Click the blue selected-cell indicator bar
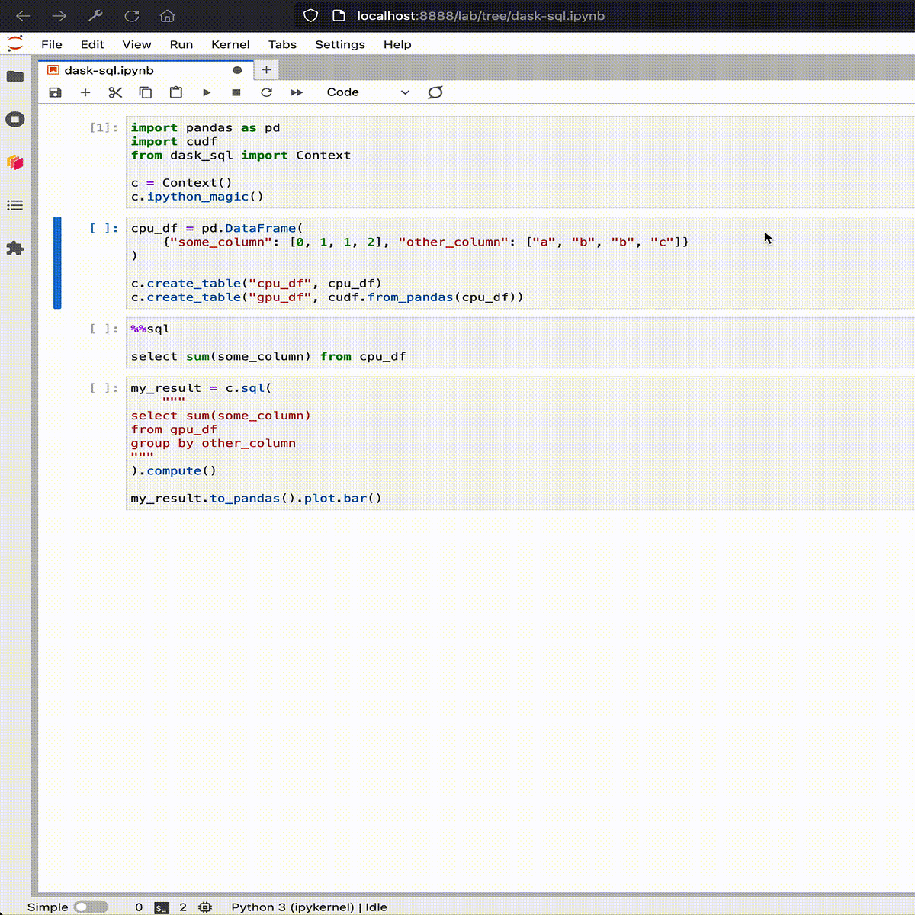The width and height of the screenshot is (915, 915). [x=57, y=263]
